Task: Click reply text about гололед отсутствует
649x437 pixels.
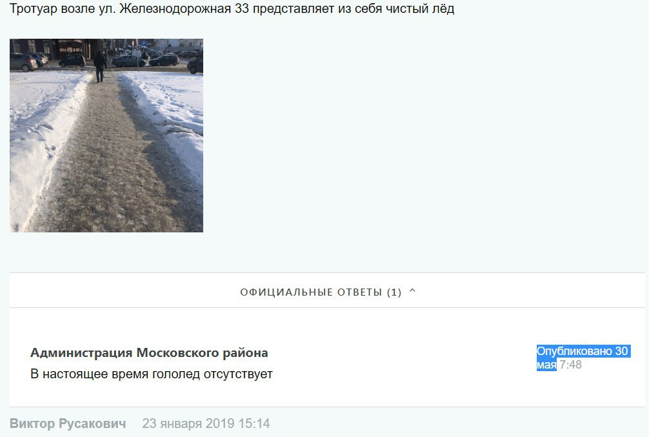Action: click(152, 374)
